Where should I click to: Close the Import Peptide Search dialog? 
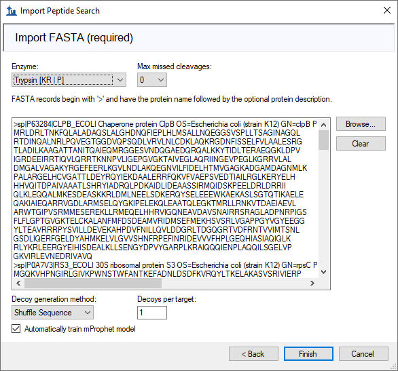[x=387, y=10]
